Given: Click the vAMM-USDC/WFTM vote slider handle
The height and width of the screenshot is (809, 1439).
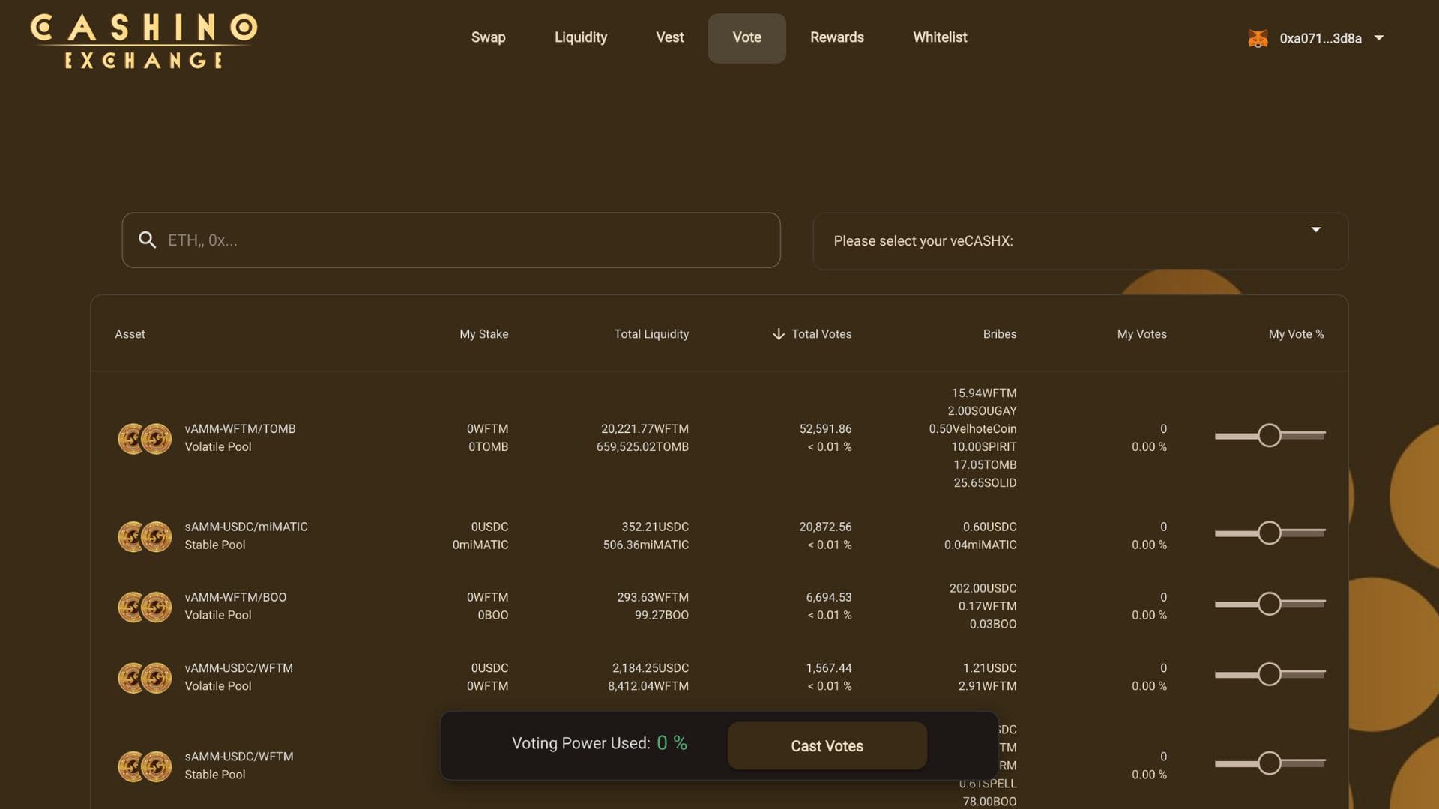Looking at the screenshot, I should [x=1269, y=674].
